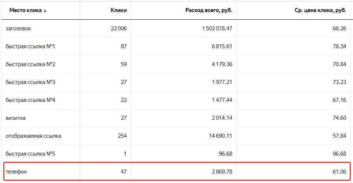Select the быстрая ссылка №5 row
Viewport: 353px width, 183px height.
point(30,154)
